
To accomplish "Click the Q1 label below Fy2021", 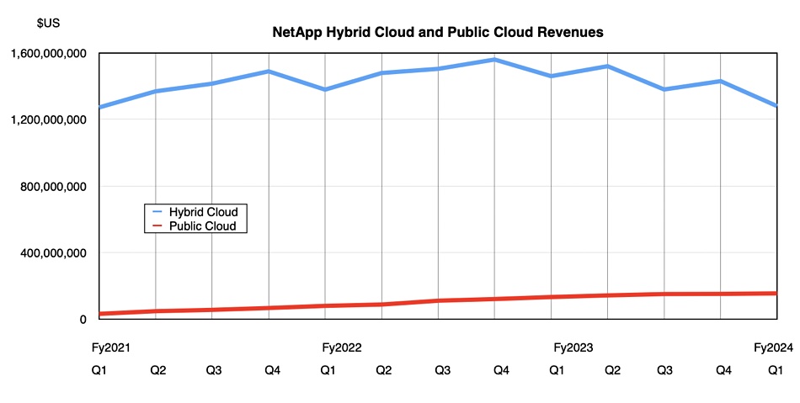I will (x=99, y=370).
